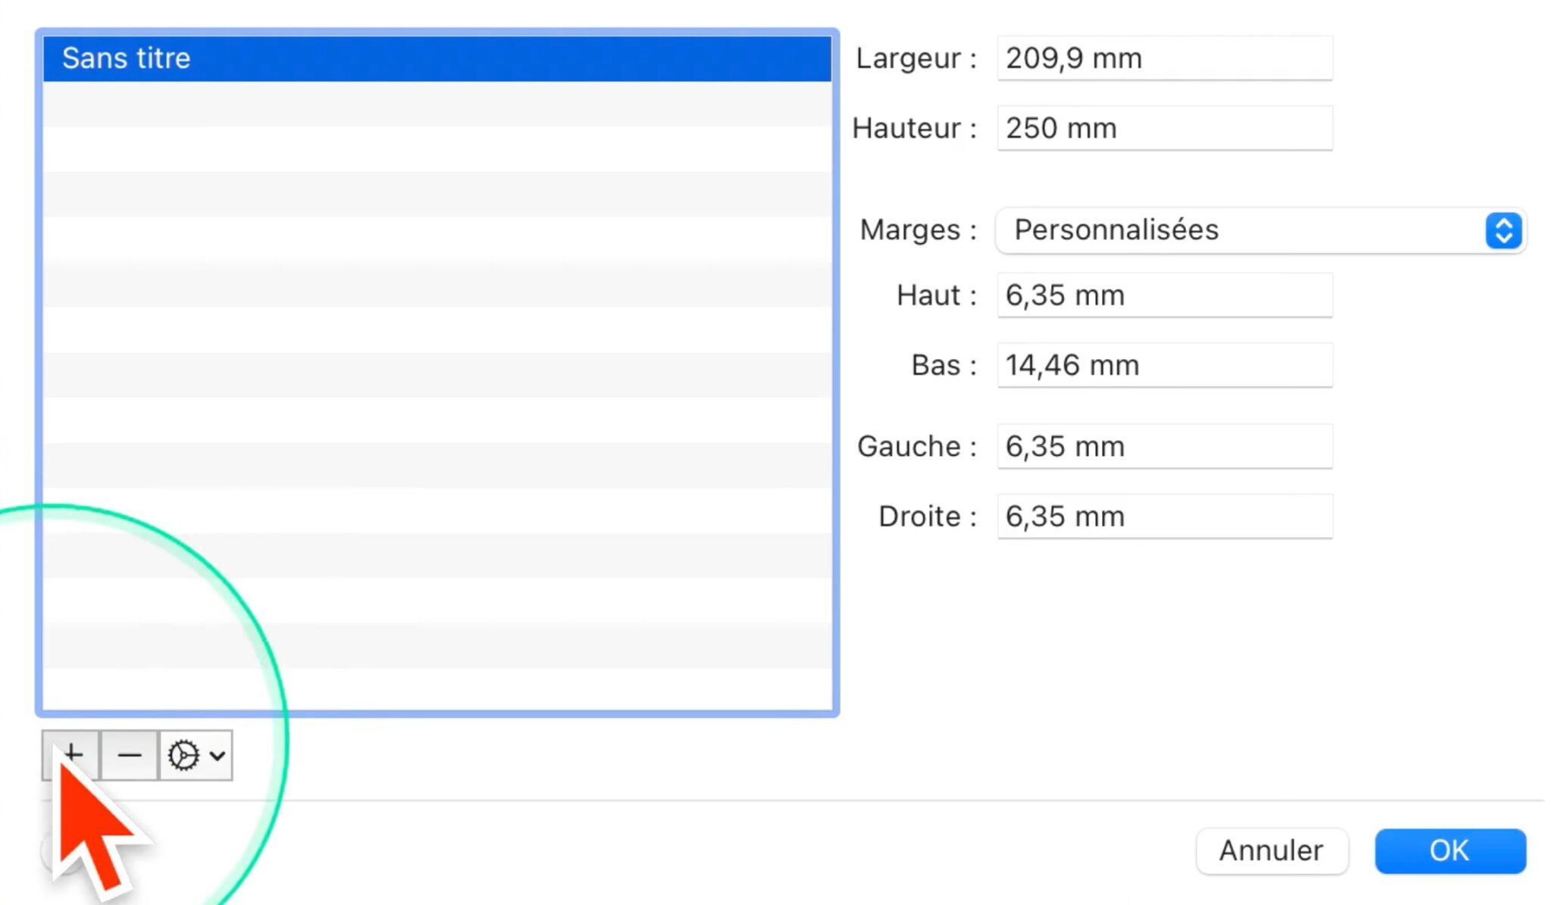Screen dimensions: 1551x905
Task: Click the Annuler button
Action: [x=1272, y=850]
